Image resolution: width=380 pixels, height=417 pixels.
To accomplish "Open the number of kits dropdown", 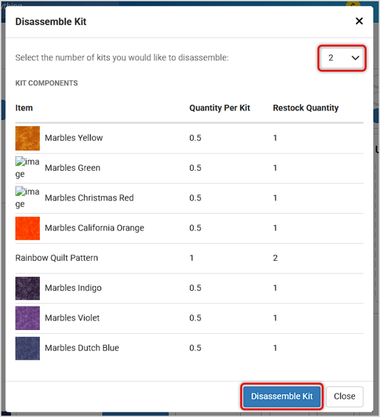I will 342,58.
